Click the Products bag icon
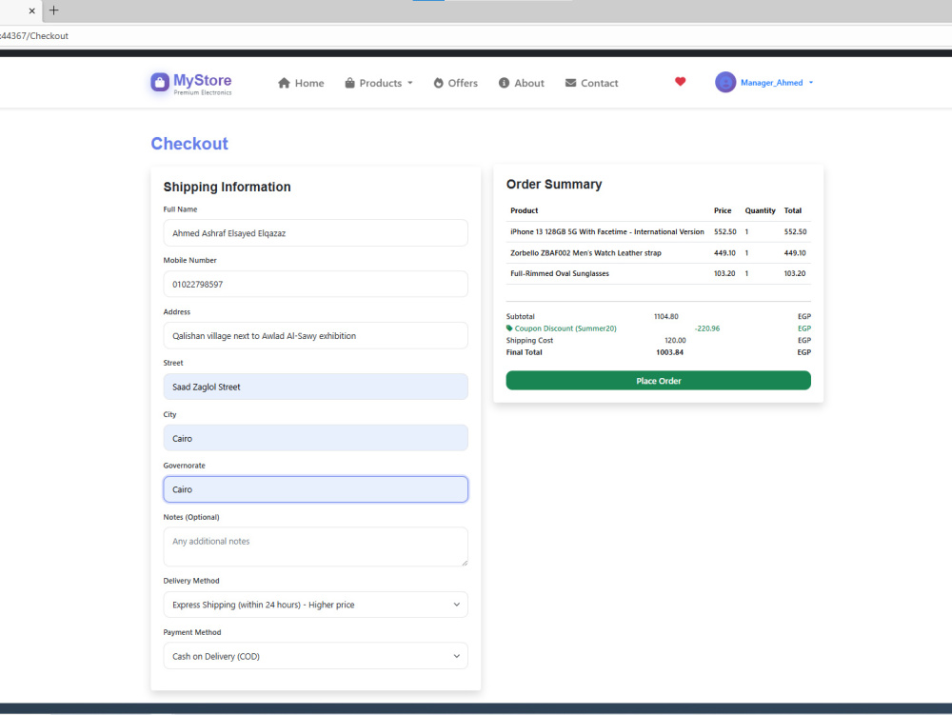This screenshot has width=952, height=715. (x=349, y=83)
